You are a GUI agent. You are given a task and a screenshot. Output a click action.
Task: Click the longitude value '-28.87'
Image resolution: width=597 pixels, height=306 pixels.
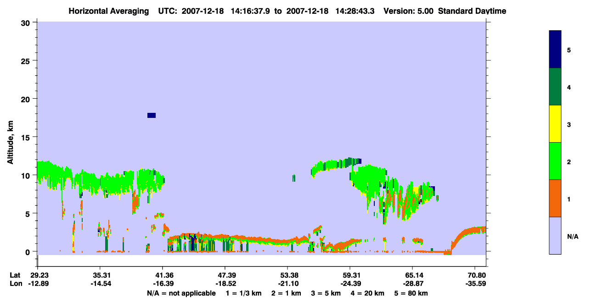[412, 284]
